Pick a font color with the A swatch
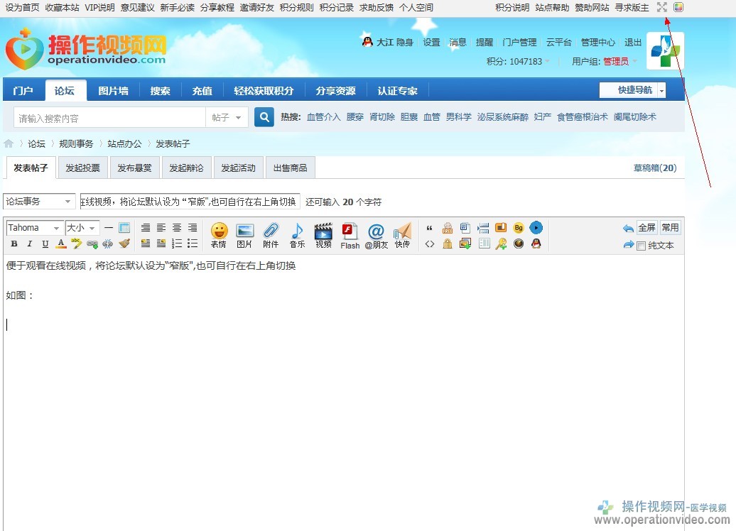The image size is (736, 531). tap(61, 243)
